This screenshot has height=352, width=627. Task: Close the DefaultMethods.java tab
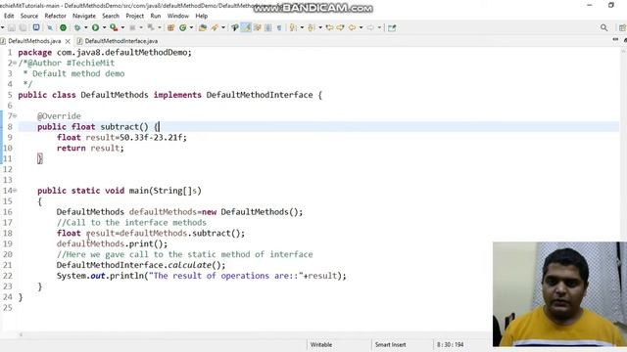(68, 41)
